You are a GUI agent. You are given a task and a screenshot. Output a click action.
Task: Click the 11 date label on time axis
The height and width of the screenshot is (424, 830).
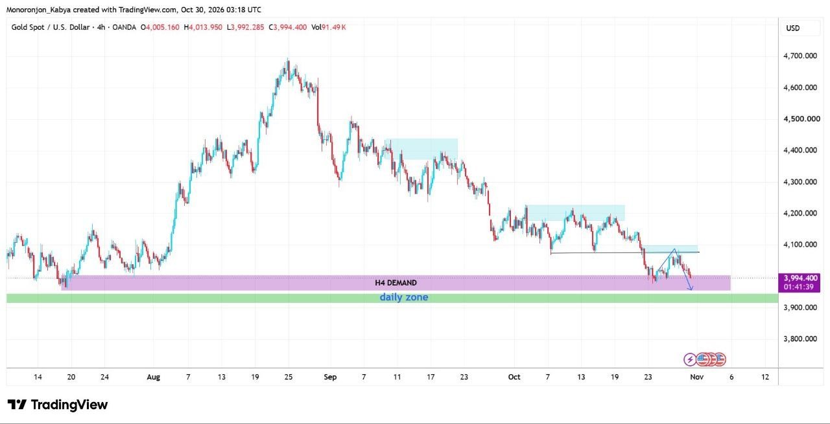tap(396, 377)
